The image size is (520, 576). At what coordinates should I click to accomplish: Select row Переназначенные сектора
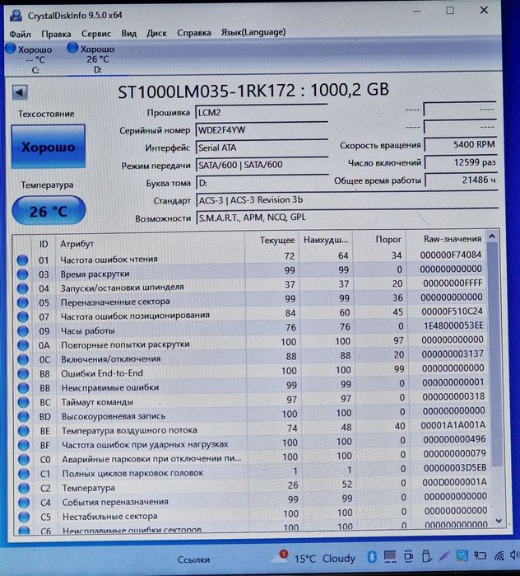(x=251, y=300)
